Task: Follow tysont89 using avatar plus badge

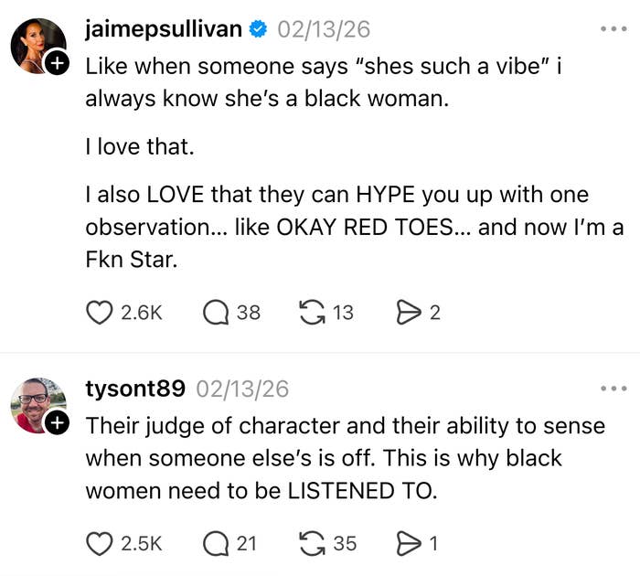Action: coord(57,422)
